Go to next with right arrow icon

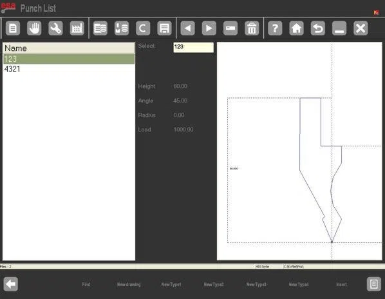click(209, 28)
